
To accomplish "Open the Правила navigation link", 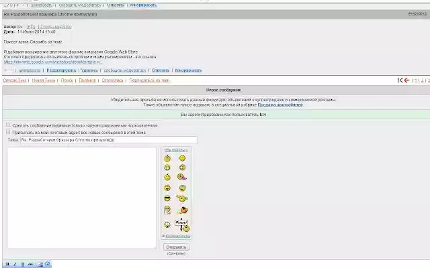I will pyautogui.click(x=87, y=80).
